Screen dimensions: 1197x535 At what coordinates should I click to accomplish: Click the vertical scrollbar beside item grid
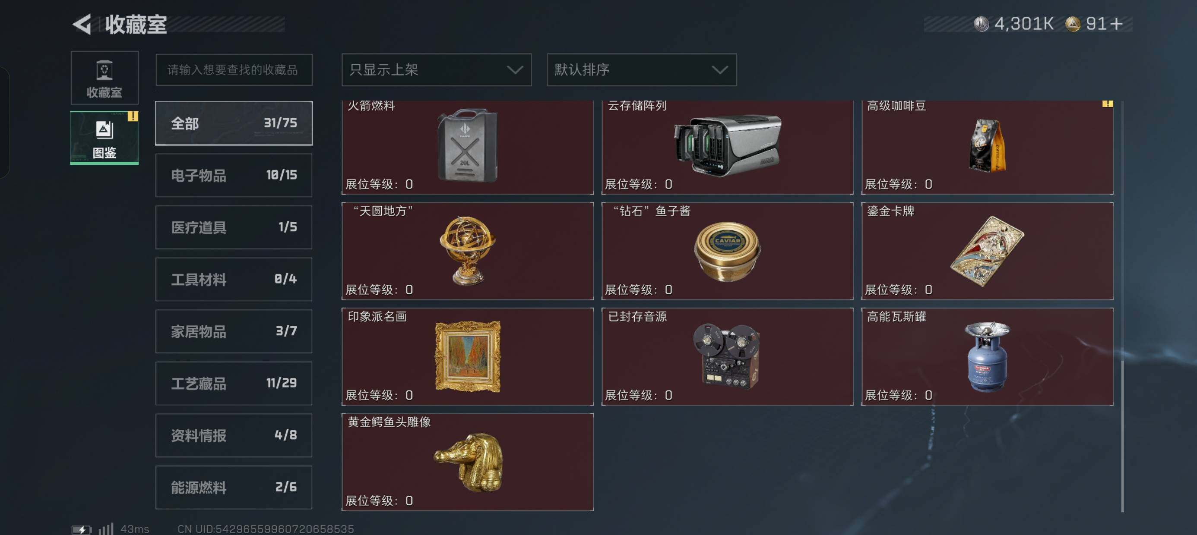pos(1122,306)
